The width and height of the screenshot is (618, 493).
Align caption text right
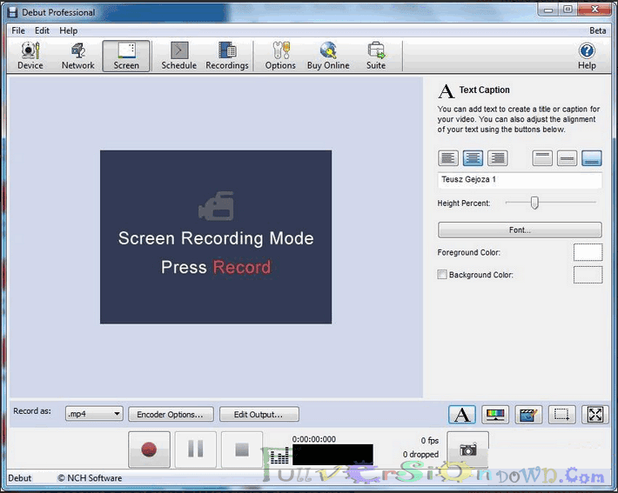[x=498, y=158]
